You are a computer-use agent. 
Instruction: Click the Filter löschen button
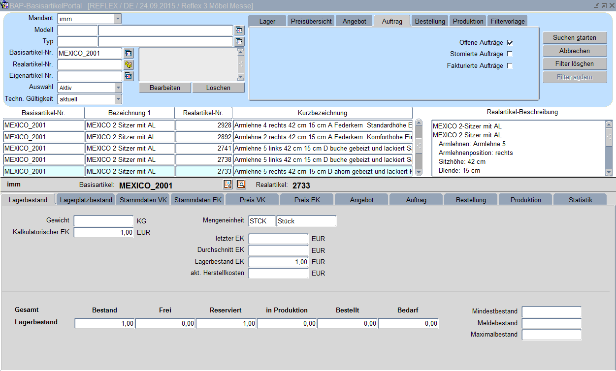(x=575, y=64)
